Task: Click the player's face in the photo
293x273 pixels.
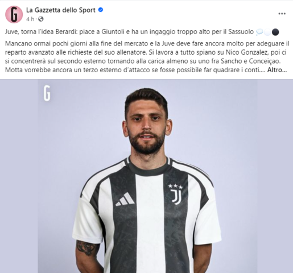Action: click(x=146, y=122)
